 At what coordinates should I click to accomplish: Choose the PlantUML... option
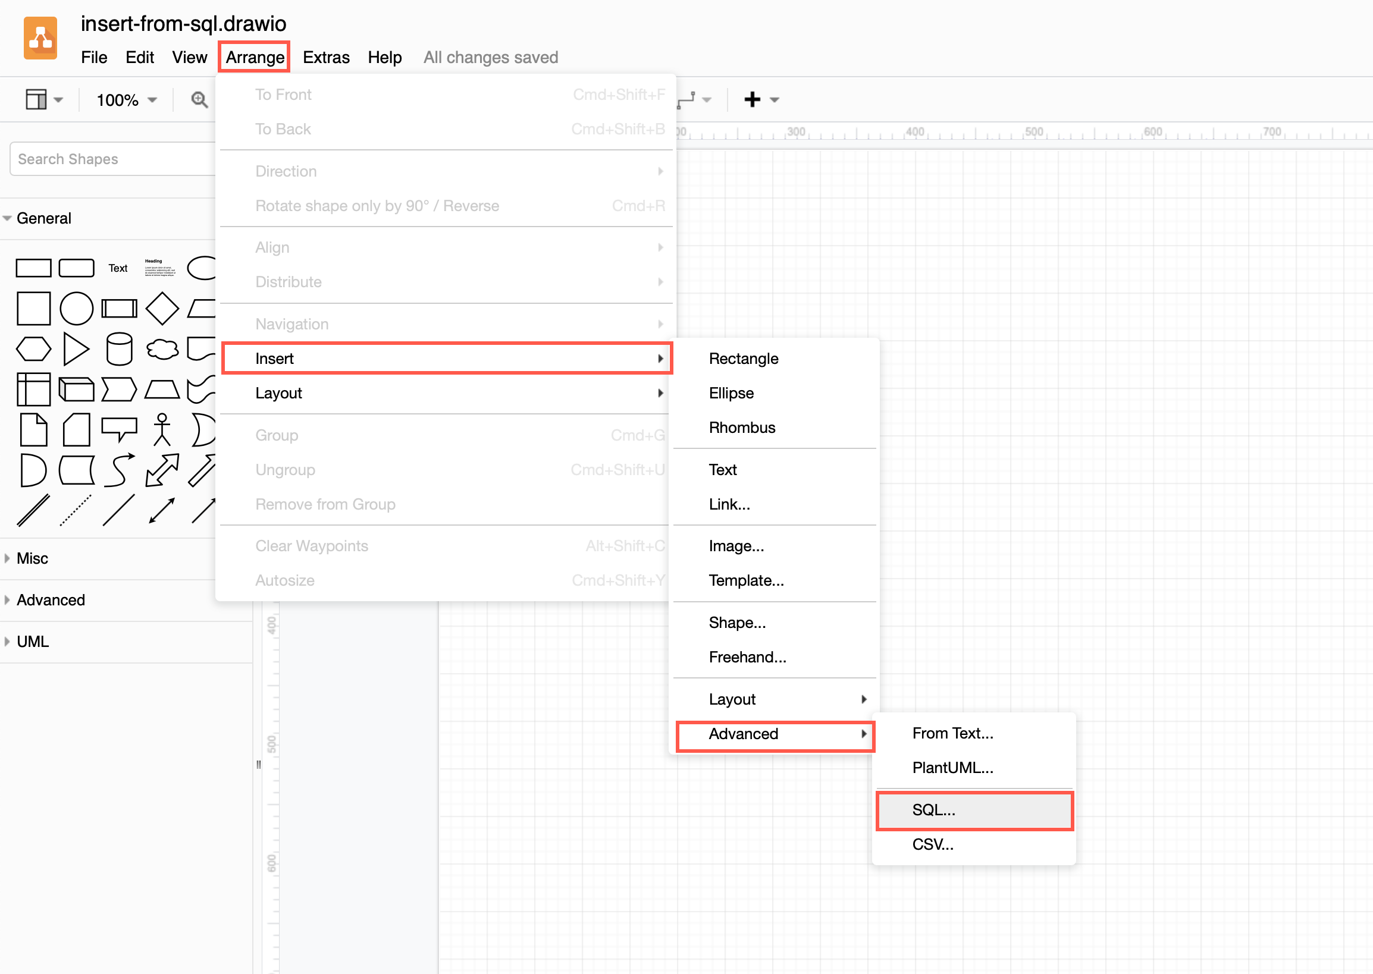(x=952, y=768)
